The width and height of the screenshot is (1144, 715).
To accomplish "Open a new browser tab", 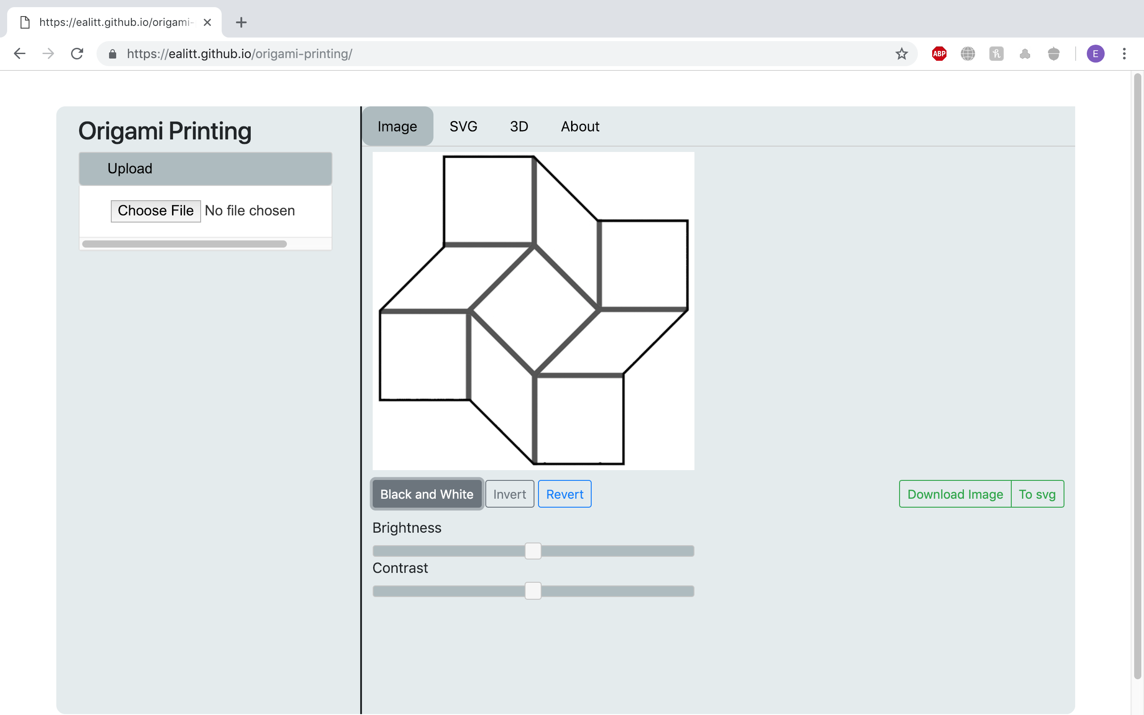I will pos(242,22).
